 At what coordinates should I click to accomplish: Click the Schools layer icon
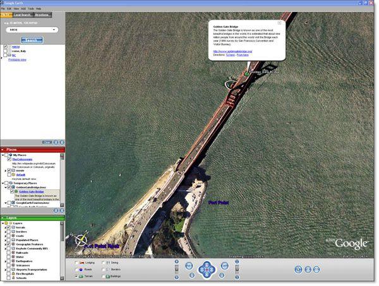(x=13, y=278)
